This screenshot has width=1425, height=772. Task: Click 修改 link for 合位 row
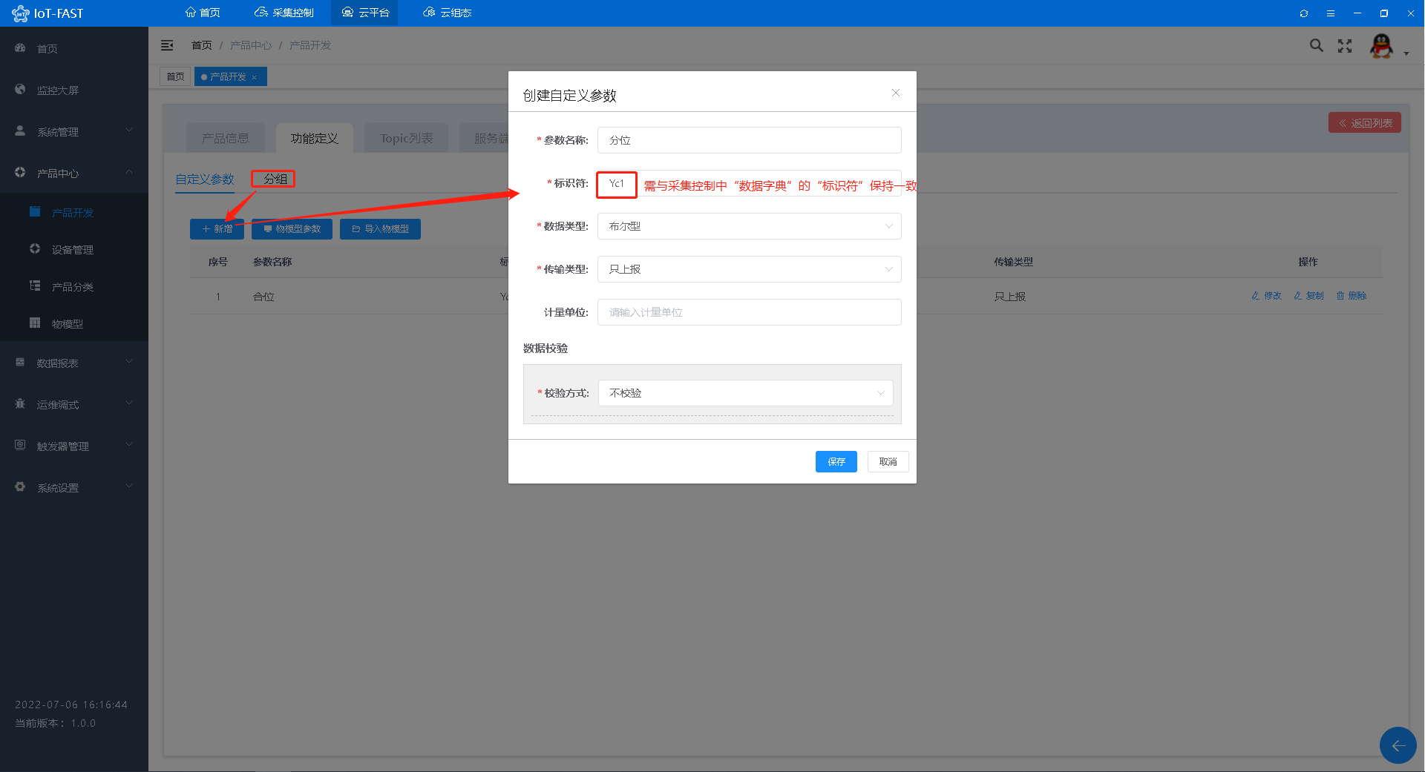(x=1266, y=295)
